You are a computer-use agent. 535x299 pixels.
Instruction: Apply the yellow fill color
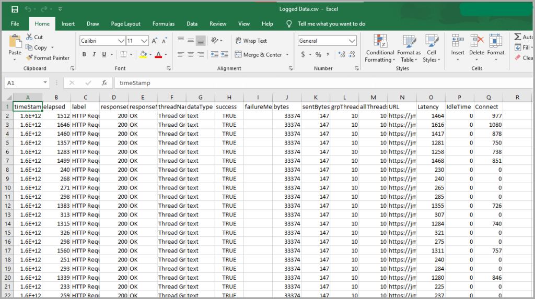(144, 54)
